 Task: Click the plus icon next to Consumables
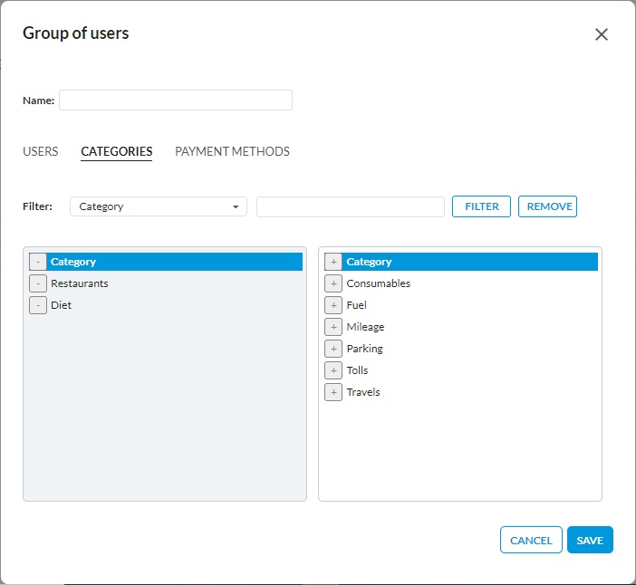click(x=333, y=283)
